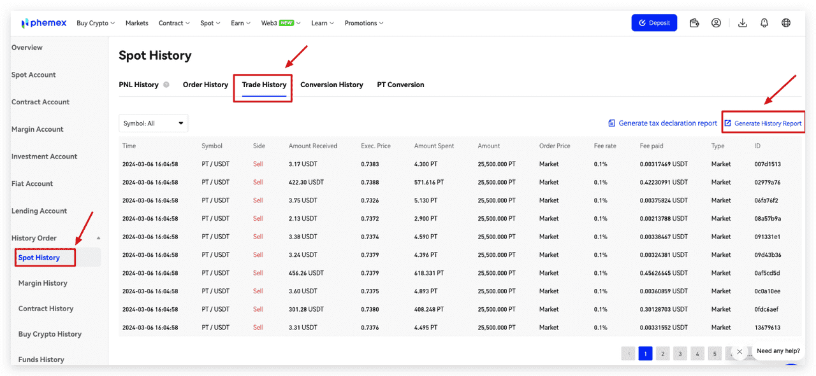Open Margin History in the sidebar
The image size is (816, 376).
click(43, 283)
